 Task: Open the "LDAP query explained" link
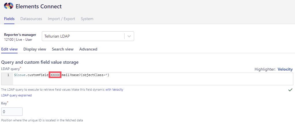16,95
